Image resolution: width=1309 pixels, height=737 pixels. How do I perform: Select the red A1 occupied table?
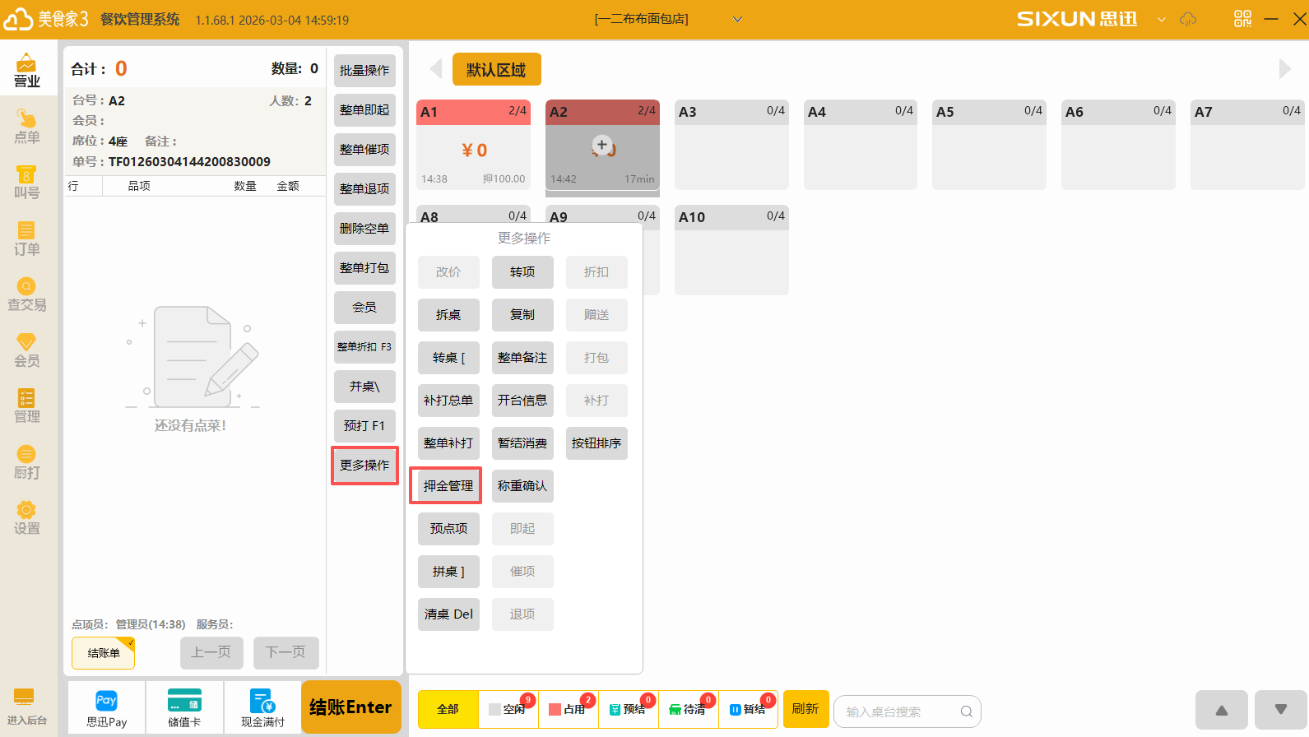[x=473, y=145]
